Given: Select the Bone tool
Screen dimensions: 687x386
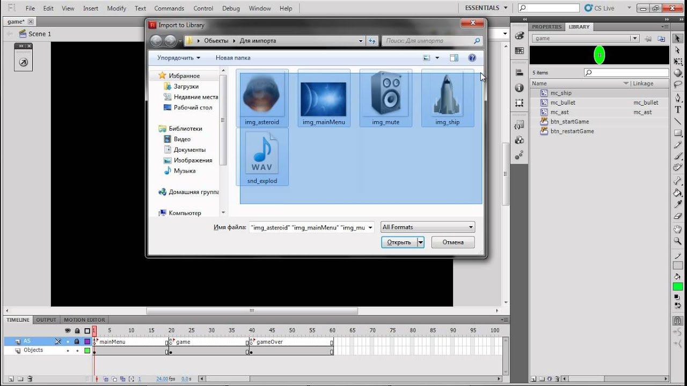Looking at the screenshot, I should (x=678, y=181).
